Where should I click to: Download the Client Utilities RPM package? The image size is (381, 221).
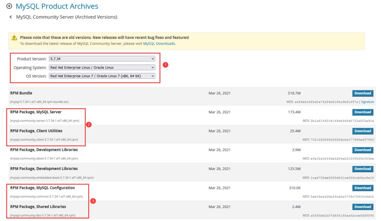coord(363,131)
